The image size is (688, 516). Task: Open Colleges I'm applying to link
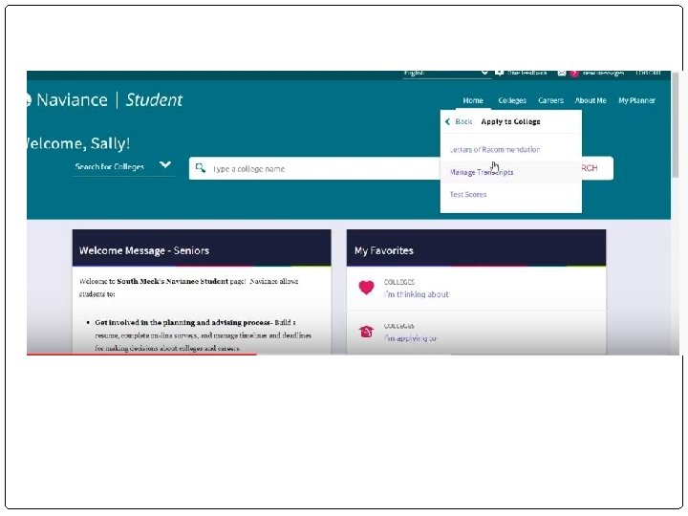point(410,338)
